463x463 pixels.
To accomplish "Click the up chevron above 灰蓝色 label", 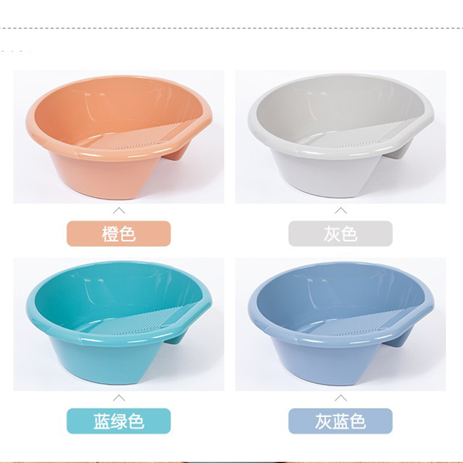I will click(341, 398).
